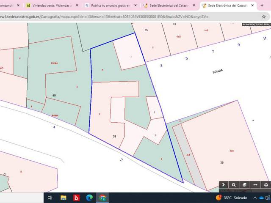Open Task View from the taskbar
The width and height of the screenshot is (271, 203).
coord(50,198)
